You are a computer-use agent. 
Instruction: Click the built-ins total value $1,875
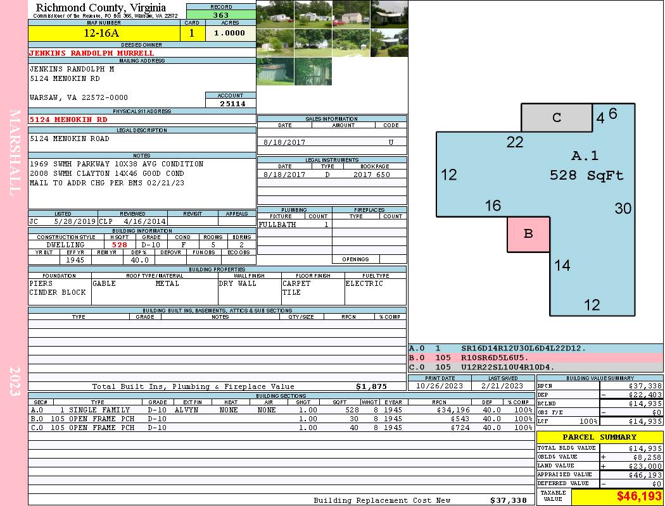click(372, 386)
